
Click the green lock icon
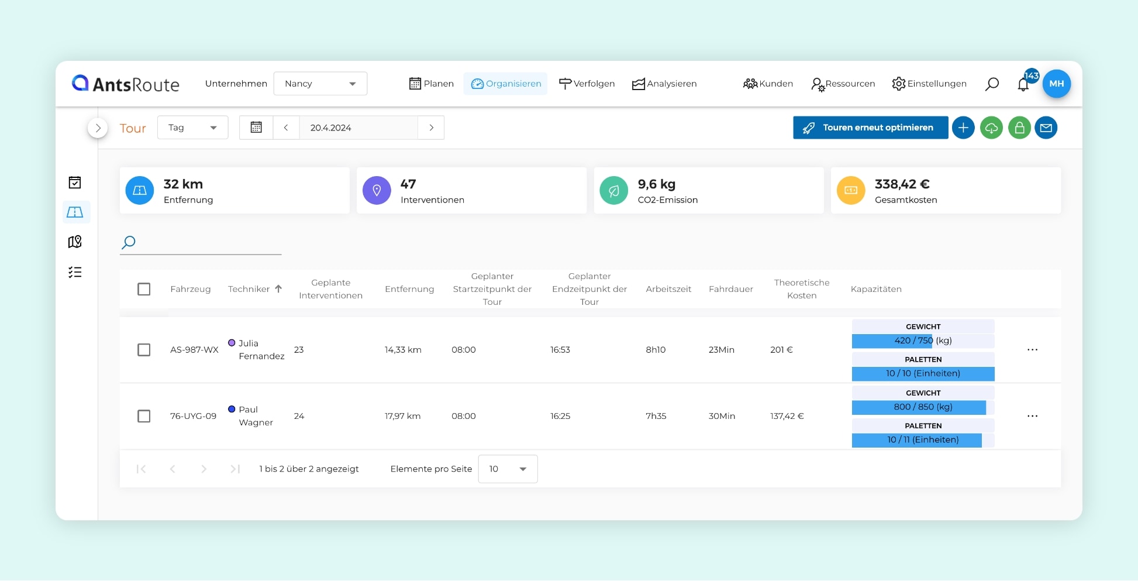click(1019, 128)
